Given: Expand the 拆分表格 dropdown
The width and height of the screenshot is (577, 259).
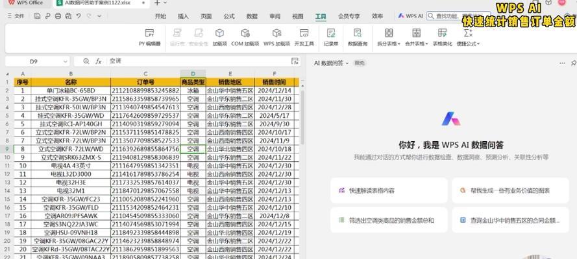Looking at the screenshot, I should [x=399, y=44].
